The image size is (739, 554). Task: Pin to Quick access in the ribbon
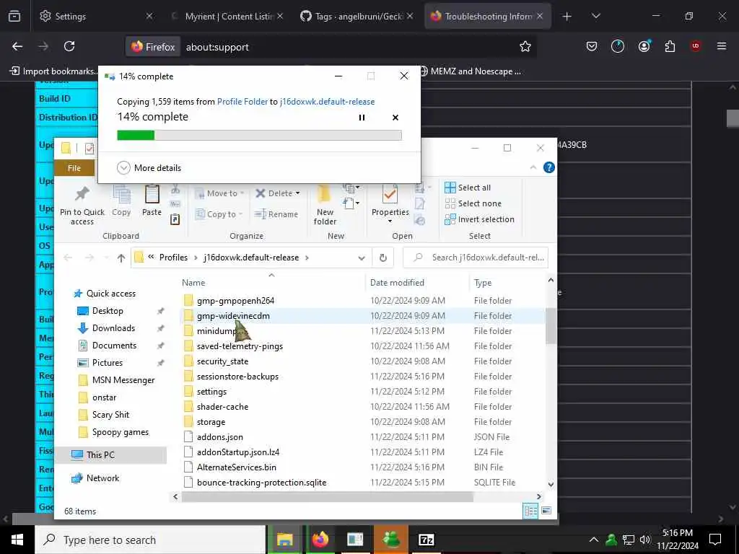point(82,206)
